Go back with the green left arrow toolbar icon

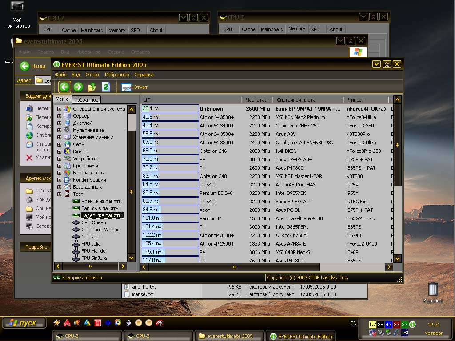[x=64, y=87]
